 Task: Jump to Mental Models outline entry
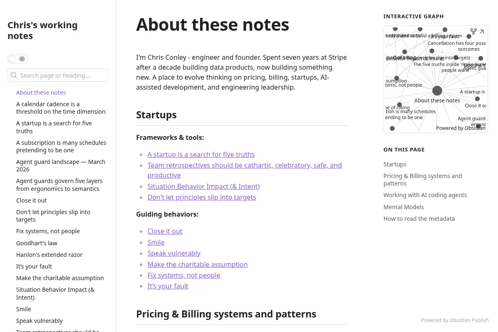click(404, 207)
